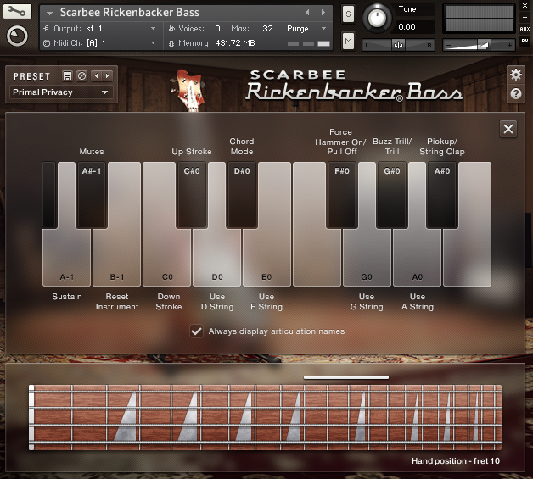The width and height of the screenshot is (533, 479).
Task: Solo the instrument with S button
Action: coord(348,14)
